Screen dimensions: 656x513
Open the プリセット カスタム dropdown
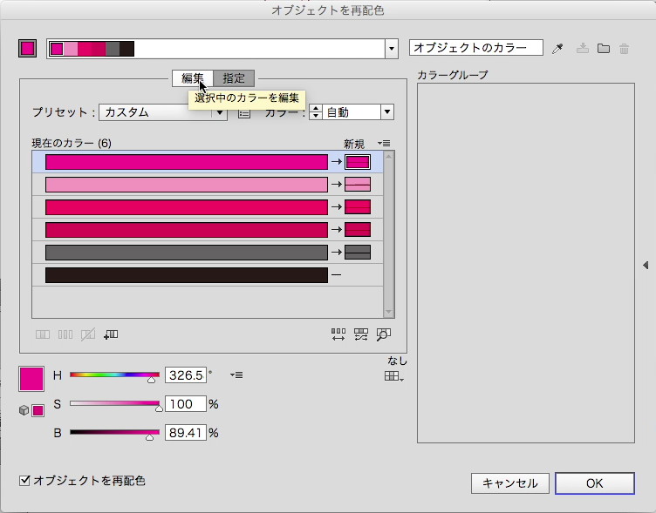(x=163, y=112)
